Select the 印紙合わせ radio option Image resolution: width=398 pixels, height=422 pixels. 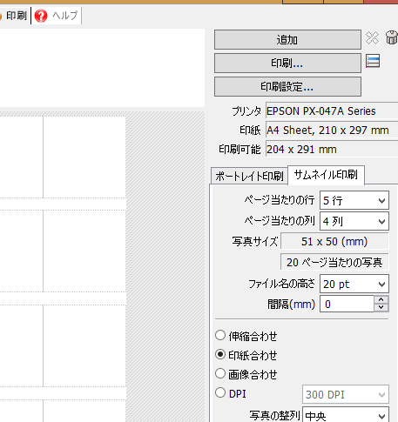click(x=220, y=354)
